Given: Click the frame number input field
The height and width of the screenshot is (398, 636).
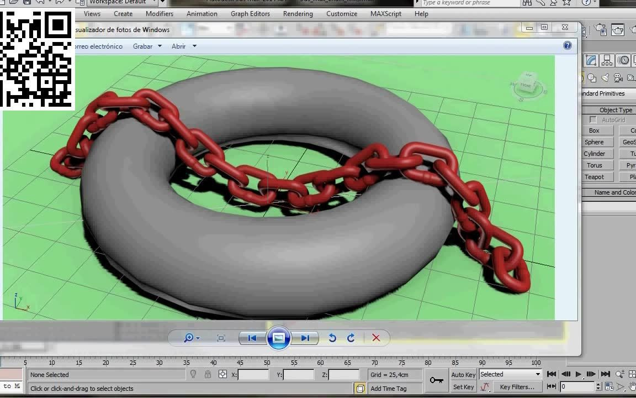Looking at the screenshot, I should [577, 387].
